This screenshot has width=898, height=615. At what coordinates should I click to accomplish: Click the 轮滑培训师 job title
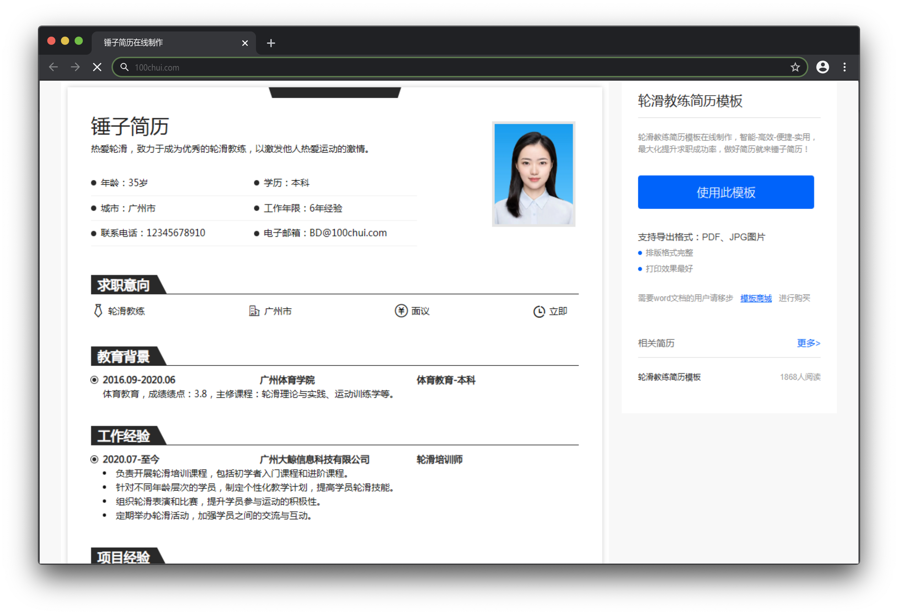(439, 459)
